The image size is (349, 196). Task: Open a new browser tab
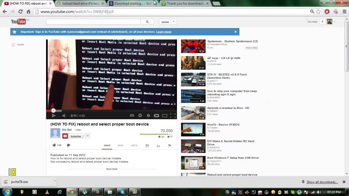[216, 4]
